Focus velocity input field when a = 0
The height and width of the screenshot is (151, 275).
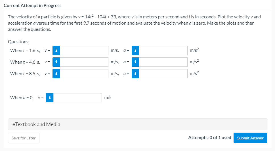tap(77, 98)
